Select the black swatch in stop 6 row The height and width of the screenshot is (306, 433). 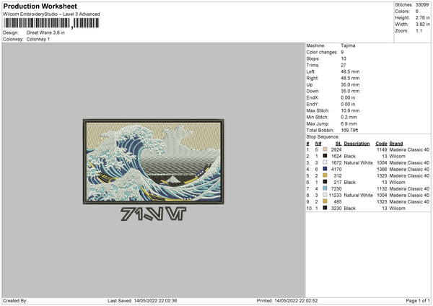[x=325, y=182]
